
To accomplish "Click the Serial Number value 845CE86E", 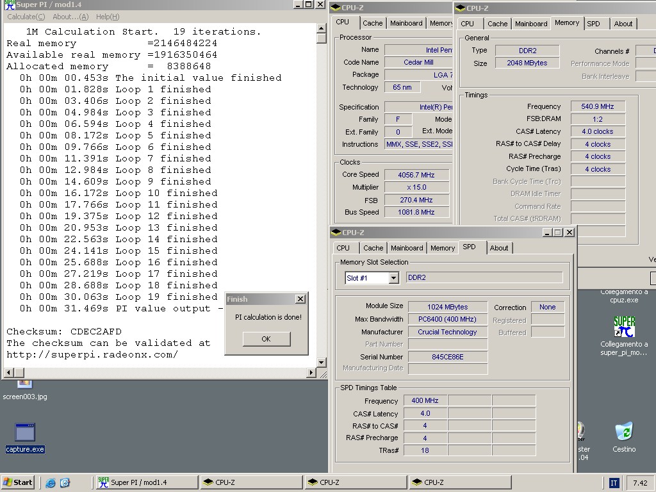I will 448,357.
